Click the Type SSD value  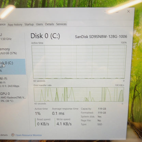[x=100, y=124]
